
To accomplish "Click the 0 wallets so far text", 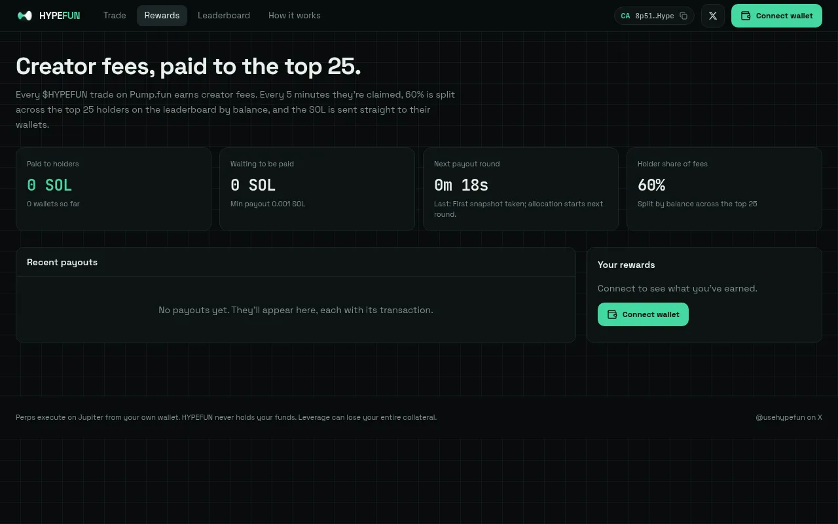I will [53, 204].
